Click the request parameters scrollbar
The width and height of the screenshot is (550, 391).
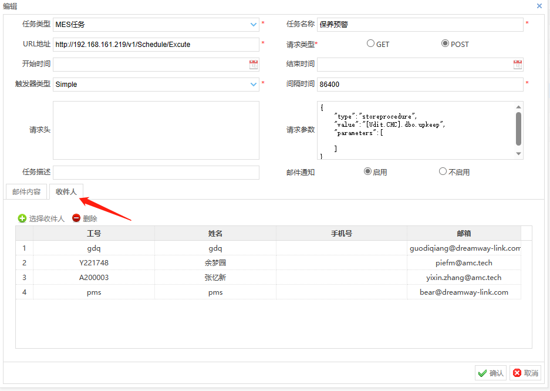[518, 129]
